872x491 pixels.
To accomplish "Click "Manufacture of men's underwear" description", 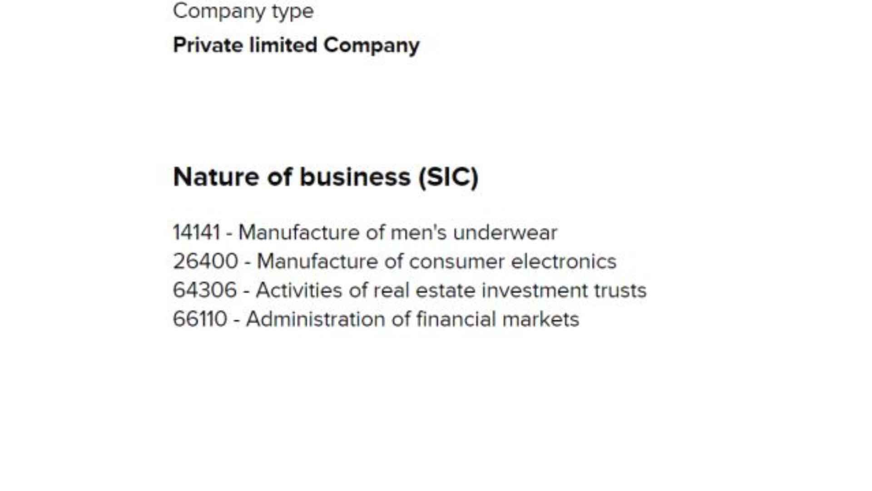I will pos(397,232).
